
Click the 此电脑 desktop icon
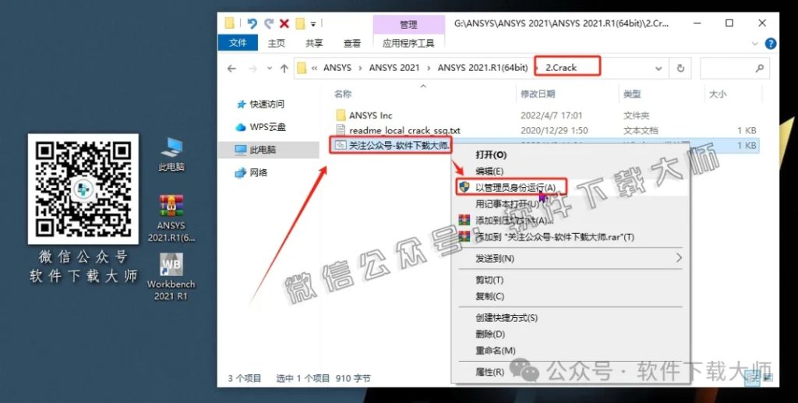171,154
